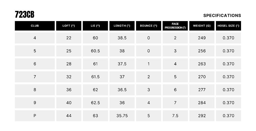Select the HOSEL SIZE (") header
Viewport: 256px width, 131px height.
pos(228,26)
